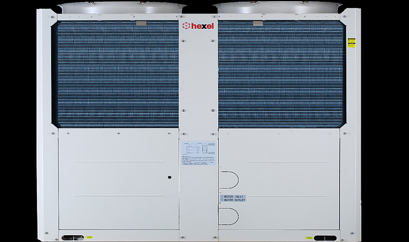The height and width of the screenshot is (242, 409).
Task: Click the bottom-left forklift slot opening
Action: (x=72, y=237)
